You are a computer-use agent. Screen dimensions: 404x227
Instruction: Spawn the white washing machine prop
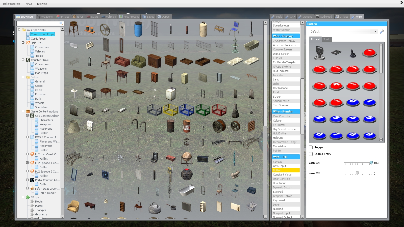[x=171, y=94]
